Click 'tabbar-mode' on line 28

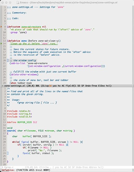pyautogui.click(x=25, y=83)
